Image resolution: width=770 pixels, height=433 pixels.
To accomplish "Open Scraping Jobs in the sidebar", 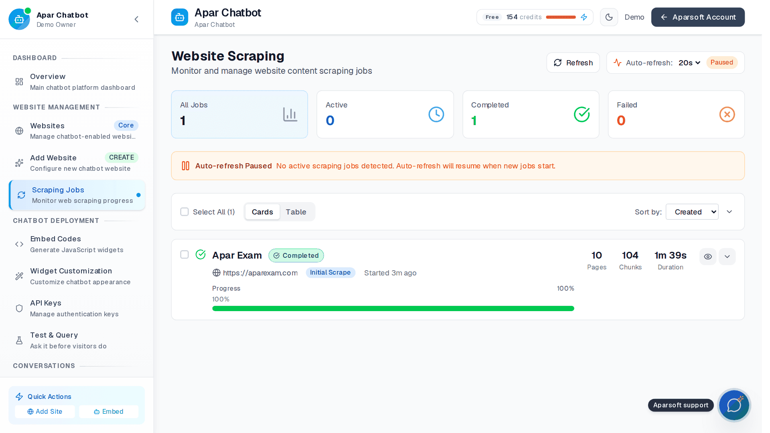I will pos(77,195).
